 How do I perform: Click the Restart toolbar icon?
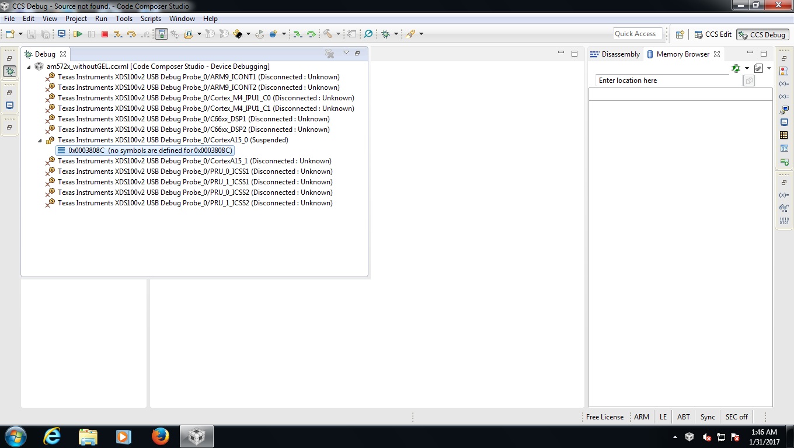[x=260, y=34]
